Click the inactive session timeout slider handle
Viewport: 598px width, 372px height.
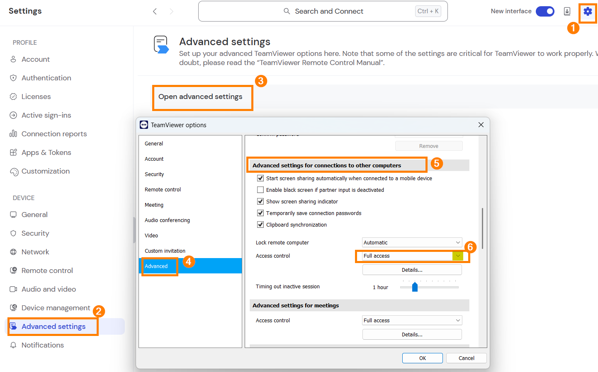click(415, 287)
